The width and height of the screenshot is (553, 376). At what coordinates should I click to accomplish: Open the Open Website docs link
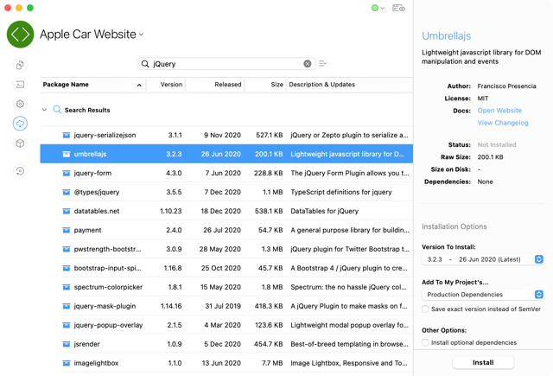pyautogui.click(x=499, y=111)
